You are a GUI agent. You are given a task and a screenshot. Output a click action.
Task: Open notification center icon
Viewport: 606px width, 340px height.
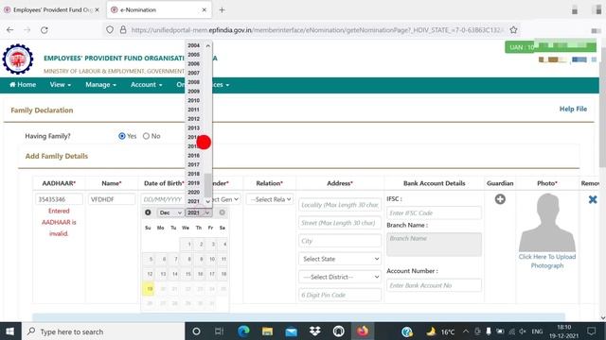(591, 331)
